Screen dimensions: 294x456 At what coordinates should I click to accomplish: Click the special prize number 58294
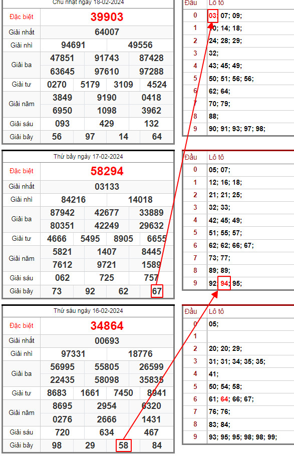pyautogui.click(x=107, y=171)
